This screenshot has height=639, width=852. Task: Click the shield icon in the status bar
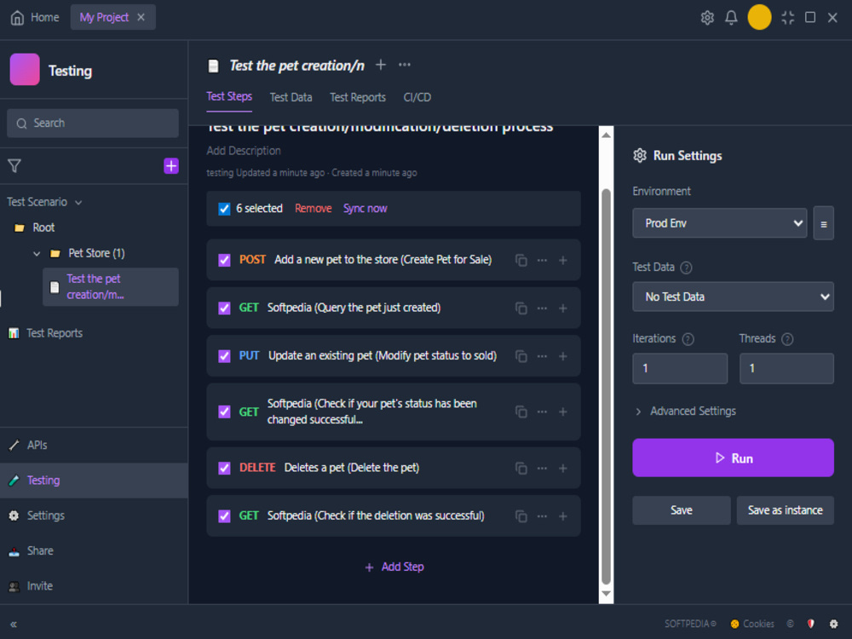pos(811,624)
